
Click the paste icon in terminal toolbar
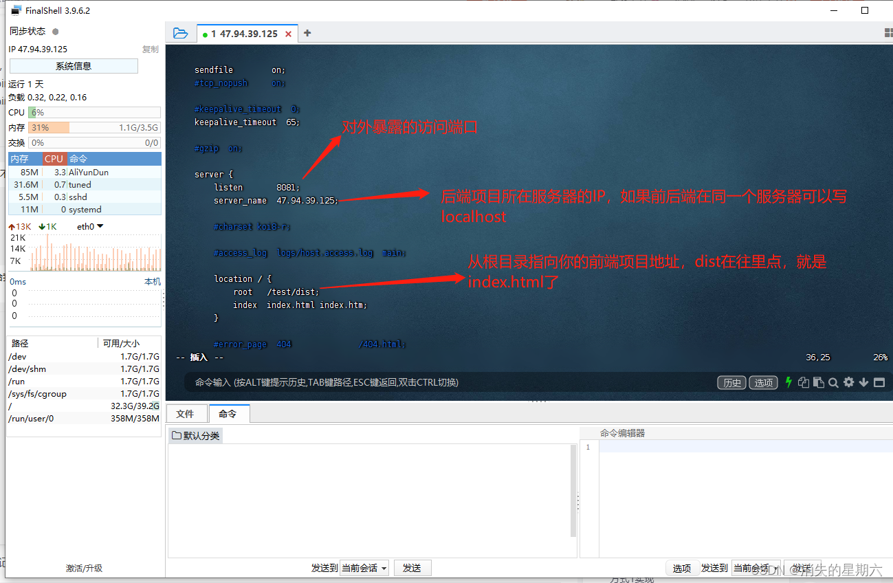point(818,382)
